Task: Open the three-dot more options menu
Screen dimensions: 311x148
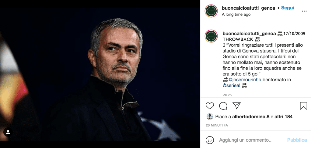Action: click(304, 11)
